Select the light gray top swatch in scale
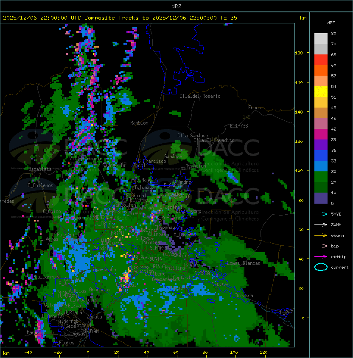353x358 pixels. click(x=321, y=39)
